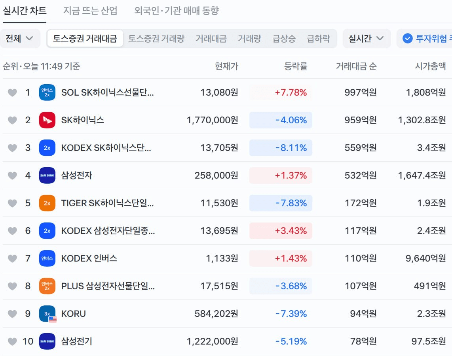The width and height of the screenshot is (452, 356).
Task: Toggle the heart for KORU row
Action: click(x=12, y=314)
